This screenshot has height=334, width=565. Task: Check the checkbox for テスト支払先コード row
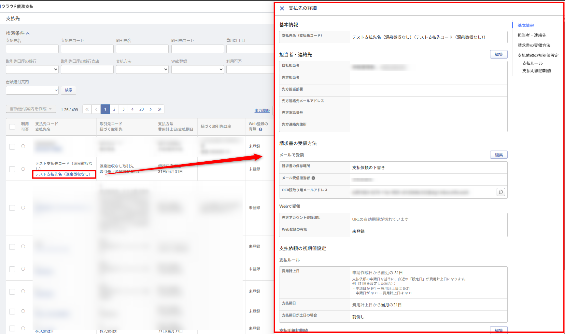(12, 169)
